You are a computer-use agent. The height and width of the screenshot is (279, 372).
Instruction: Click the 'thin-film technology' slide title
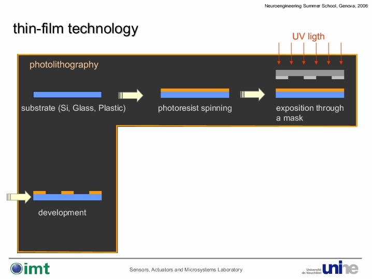pyautogui.click(x=76, y=29)
